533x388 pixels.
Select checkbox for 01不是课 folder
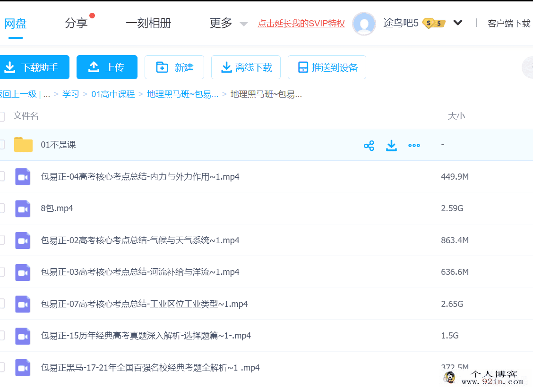pyautogui.click(x=2, y=144)
